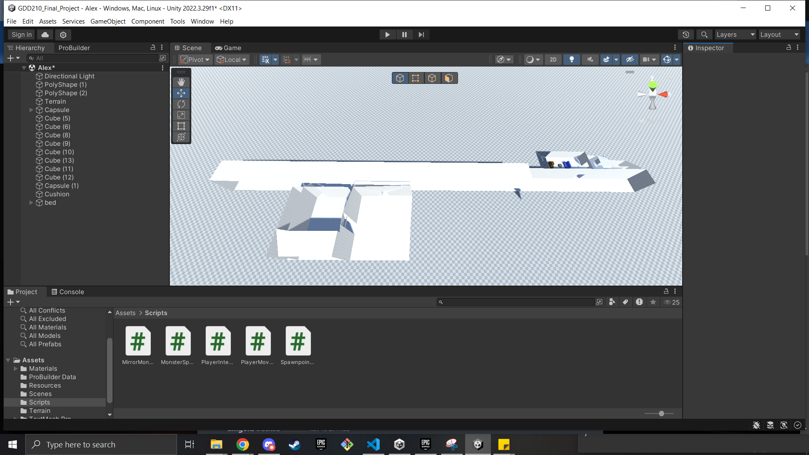This screenshot has width=809, height=455.
Task: Click the Play button
Action: pyautogui.click(x=387, y=35)
